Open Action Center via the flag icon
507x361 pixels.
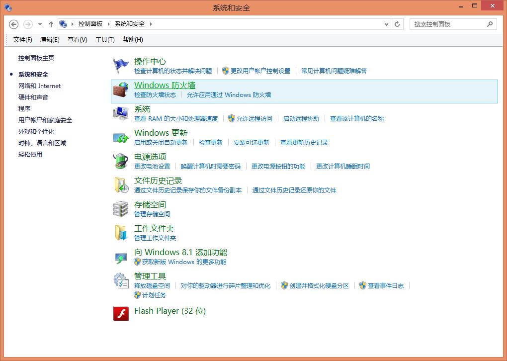click(120, 64)
